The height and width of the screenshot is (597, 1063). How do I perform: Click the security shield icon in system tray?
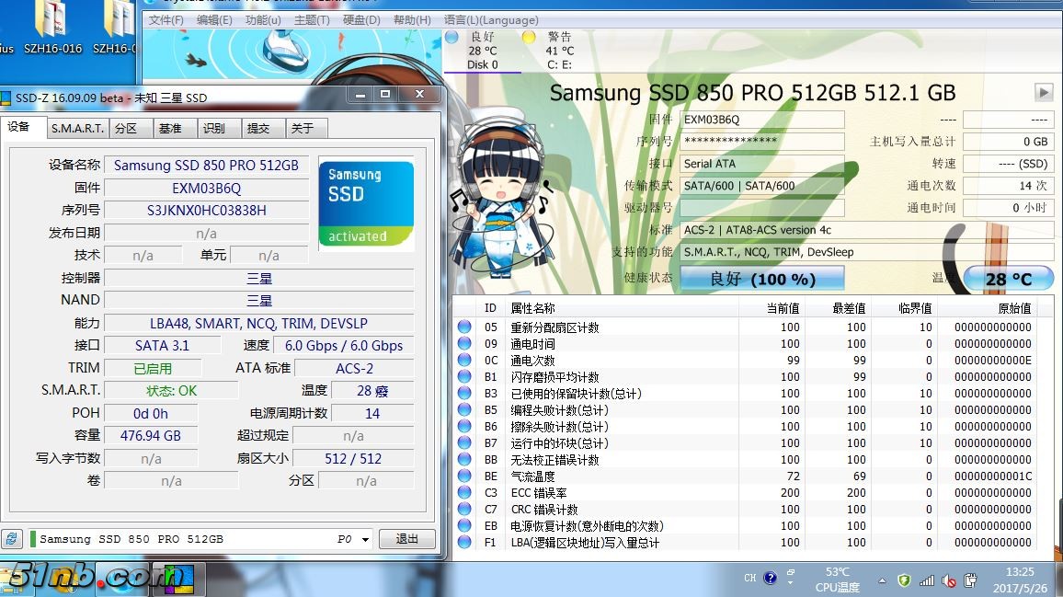[904, 580]
